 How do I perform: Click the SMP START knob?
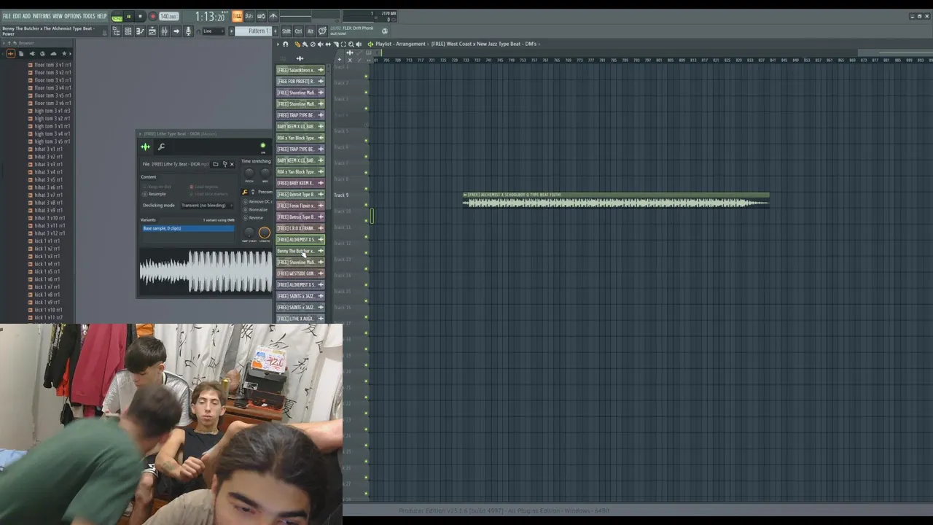tap(249, 233)
